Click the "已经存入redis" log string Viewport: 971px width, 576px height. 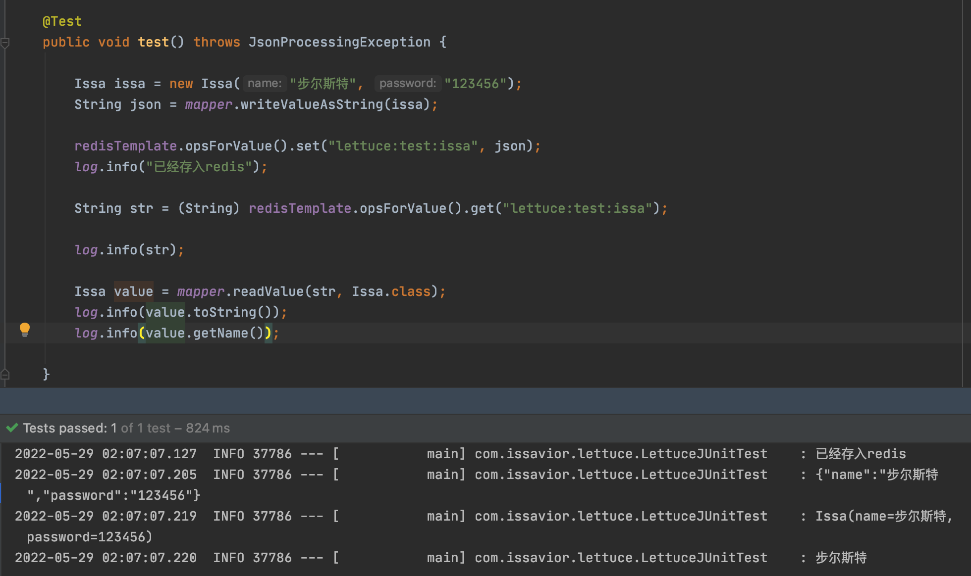click(199, 167)
